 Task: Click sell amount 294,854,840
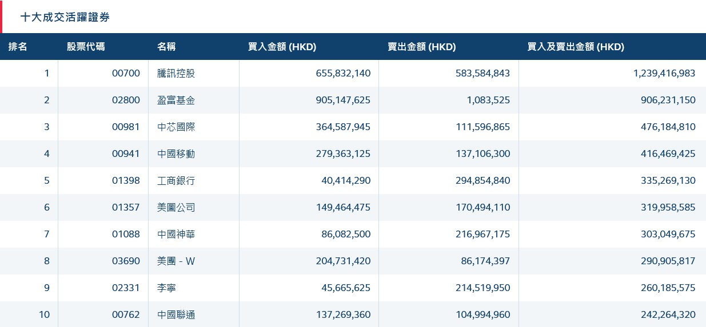(482, 180)
